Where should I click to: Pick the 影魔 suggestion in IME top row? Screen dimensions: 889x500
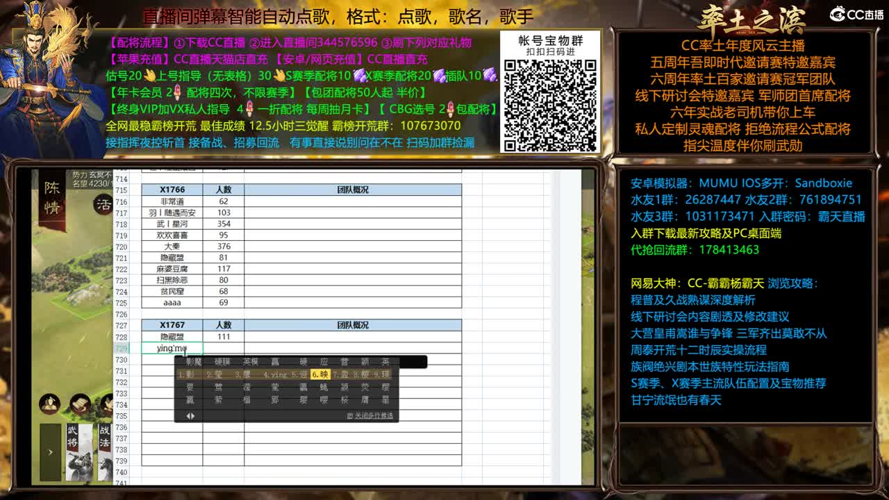(x=193, y=362)
